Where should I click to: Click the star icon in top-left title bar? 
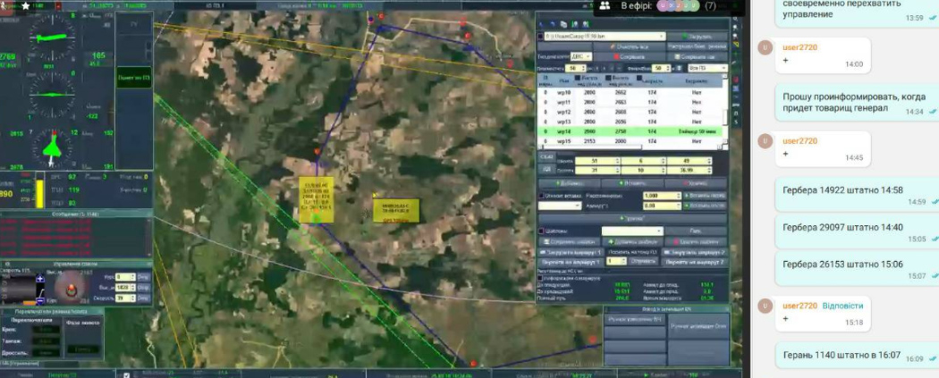pyautogui.click(x=25, y=5)
